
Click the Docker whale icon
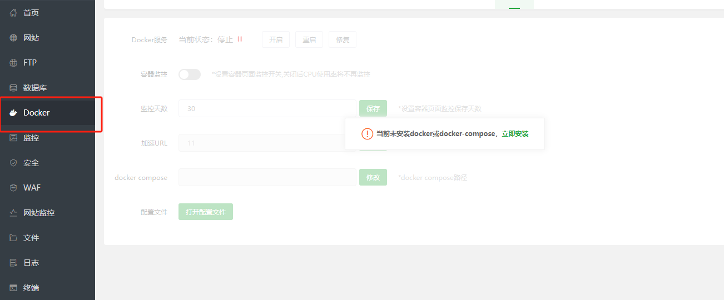tap(14, 113)
